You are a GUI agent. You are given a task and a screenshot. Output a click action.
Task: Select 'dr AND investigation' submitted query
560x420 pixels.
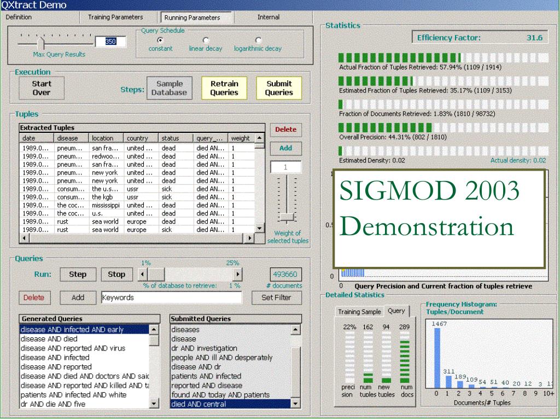(231, 348)
